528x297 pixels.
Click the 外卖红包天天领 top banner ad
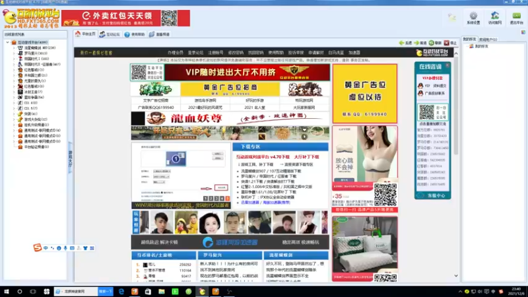tap(125, 18)
